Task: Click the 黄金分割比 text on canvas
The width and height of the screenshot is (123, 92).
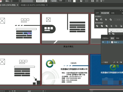Action: pyautogui.click(x=68, y=47)
